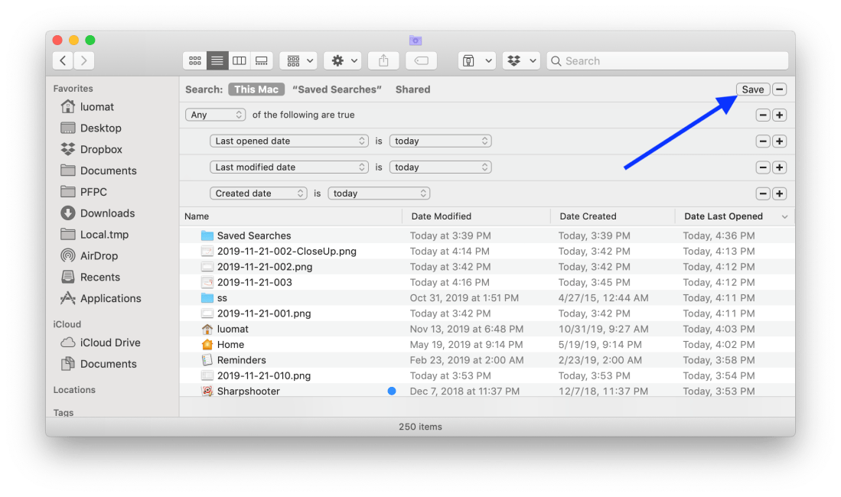The width and height of the screenshot is (841, 497).
Task: Click the Edit Tags toolbar icon
Action: pyautogui.click(x=421, y=61)
